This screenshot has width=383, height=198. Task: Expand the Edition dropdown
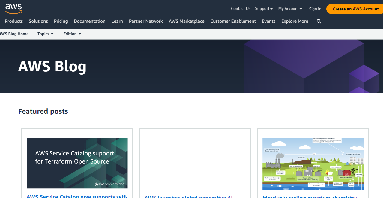pyautogui.click(x=72, y=34)
